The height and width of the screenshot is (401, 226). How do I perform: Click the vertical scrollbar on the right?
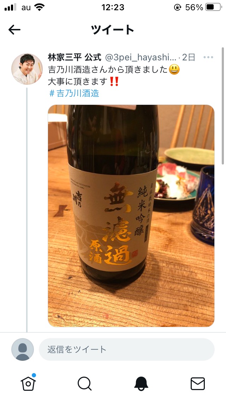(x=223, y=106)
